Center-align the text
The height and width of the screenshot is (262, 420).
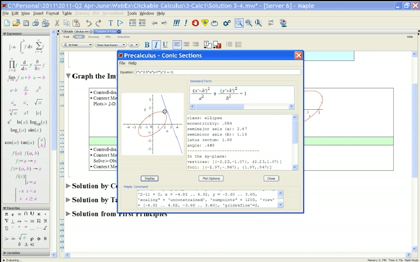186,45
